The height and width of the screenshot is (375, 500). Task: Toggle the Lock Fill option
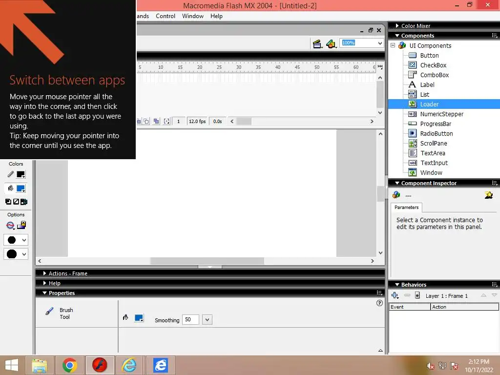(x=21, y=225)
